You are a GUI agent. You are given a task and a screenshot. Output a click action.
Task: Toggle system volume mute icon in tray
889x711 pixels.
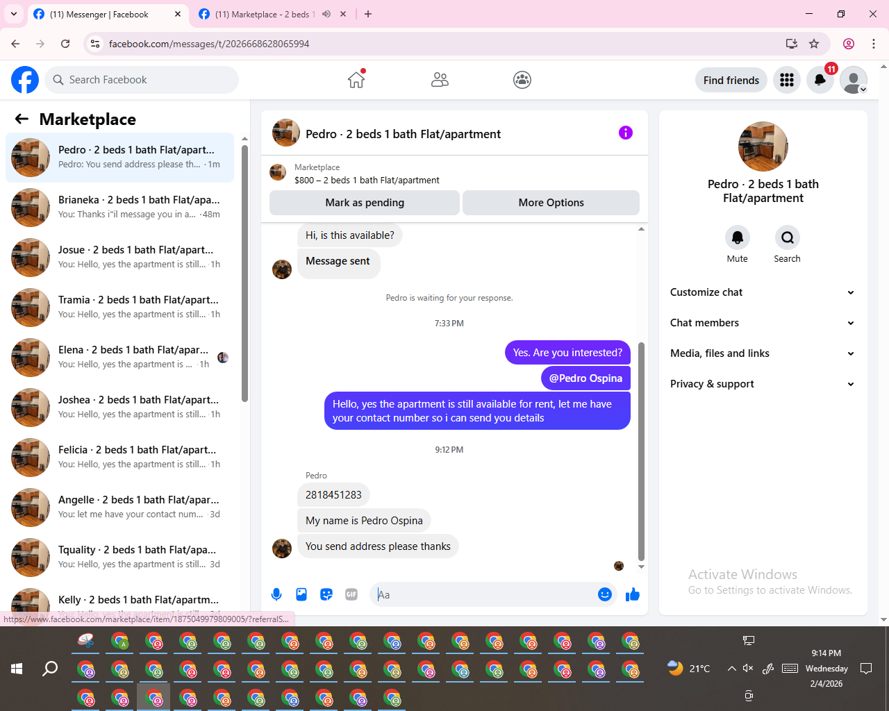(x=748, y=668)
